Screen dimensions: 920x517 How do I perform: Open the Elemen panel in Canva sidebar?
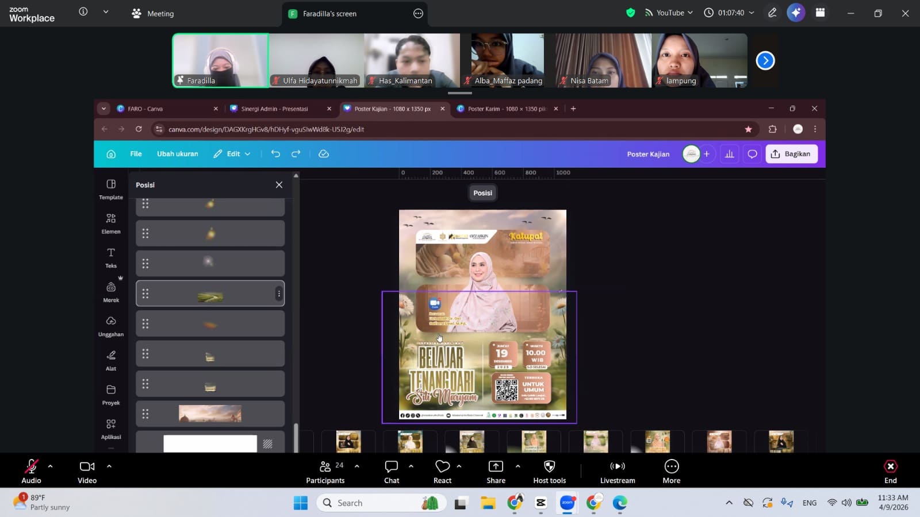(x=111, y=223)
